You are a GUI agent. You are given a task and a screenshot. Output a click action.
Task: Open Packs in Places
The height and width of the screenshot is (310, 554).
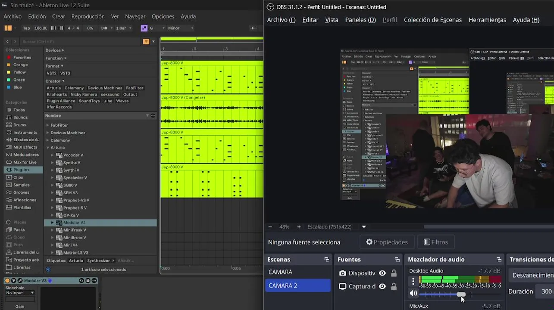coord(19,229)
